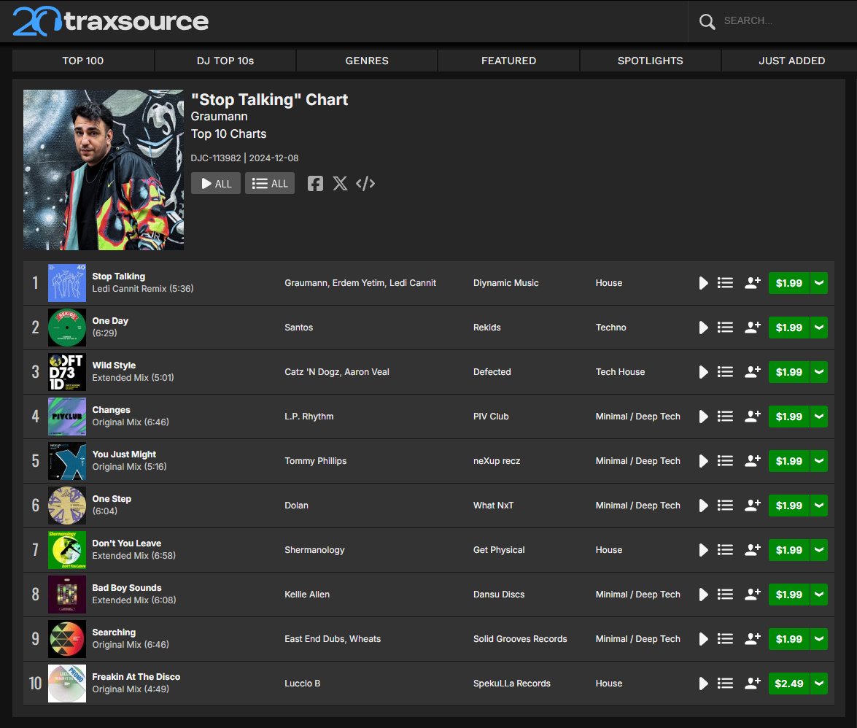857x728 pixels.
Task: Open Searching cover artwork
Action: click(67, 639)
